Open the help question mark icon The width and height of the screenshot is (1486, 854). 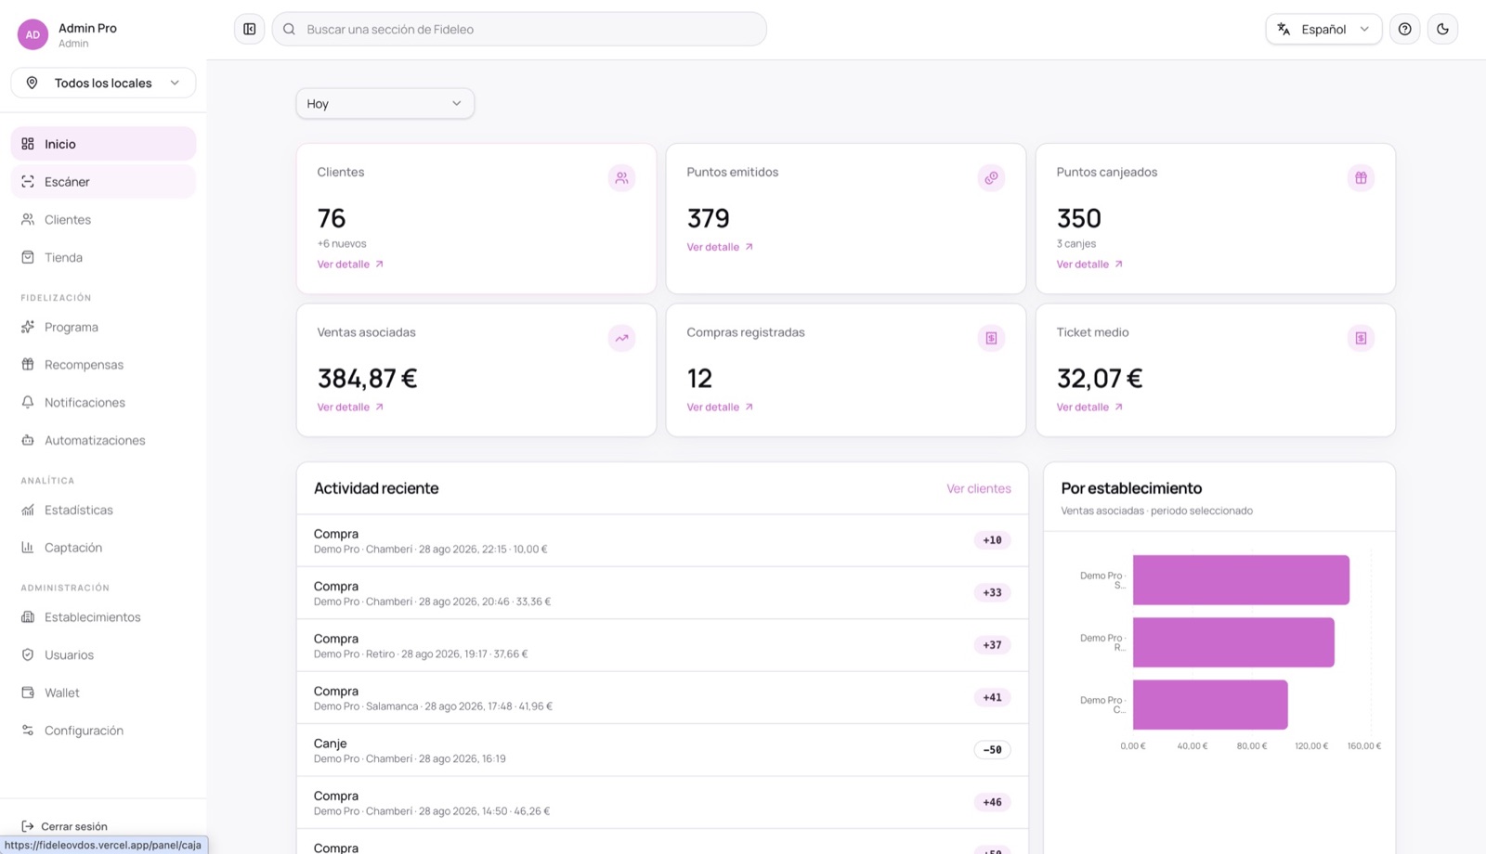click(x=1404, y=29)
